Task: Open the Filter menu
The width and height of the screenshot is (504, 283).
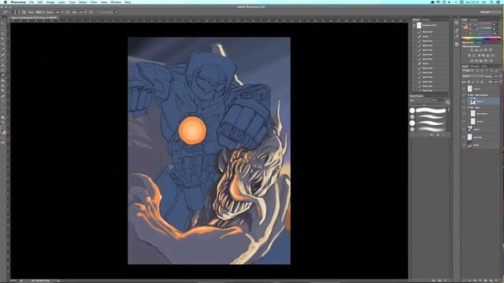Action: point(94,2)
